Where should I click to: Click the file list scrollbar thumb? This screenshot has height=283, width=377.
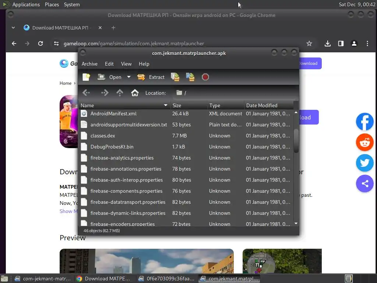point(296,141)
